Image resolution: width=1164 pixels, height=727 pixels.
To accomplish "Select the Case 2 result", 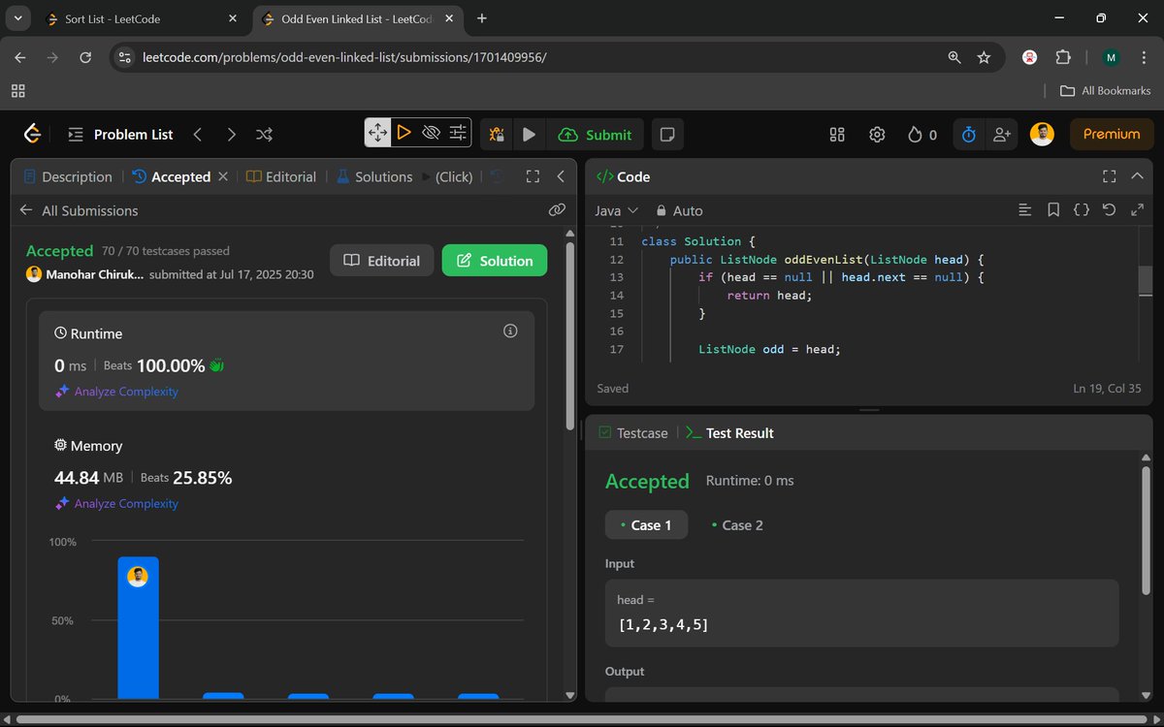I will coord(737,525).
